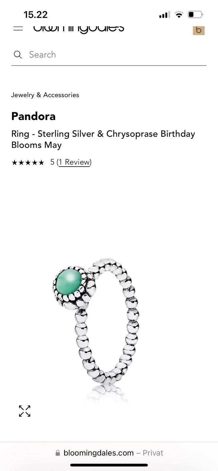Open Jewelry & Accessories breadcrumb

(45, 95)
